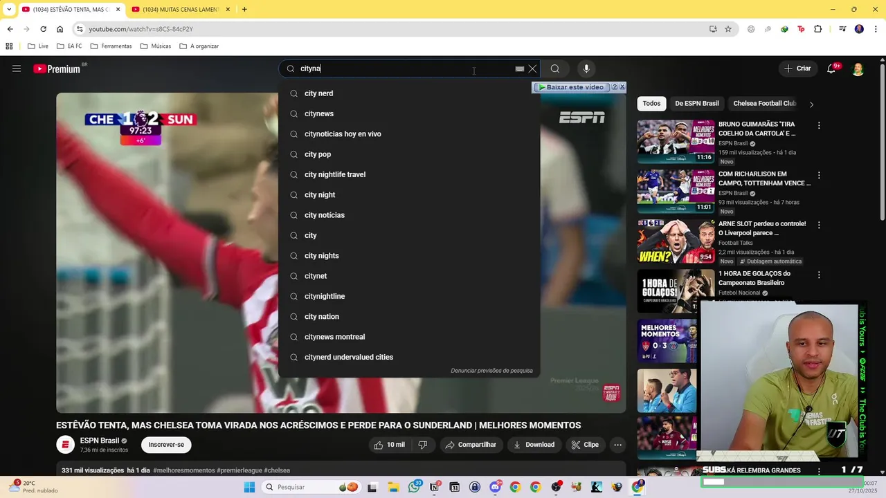Run search with the magnifier button
The height and width of the screenshot is (498, 886).
tap(555, 68)
